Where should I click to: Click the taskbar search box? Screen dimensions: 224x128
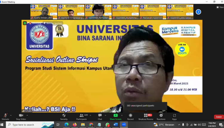[30, 125]
